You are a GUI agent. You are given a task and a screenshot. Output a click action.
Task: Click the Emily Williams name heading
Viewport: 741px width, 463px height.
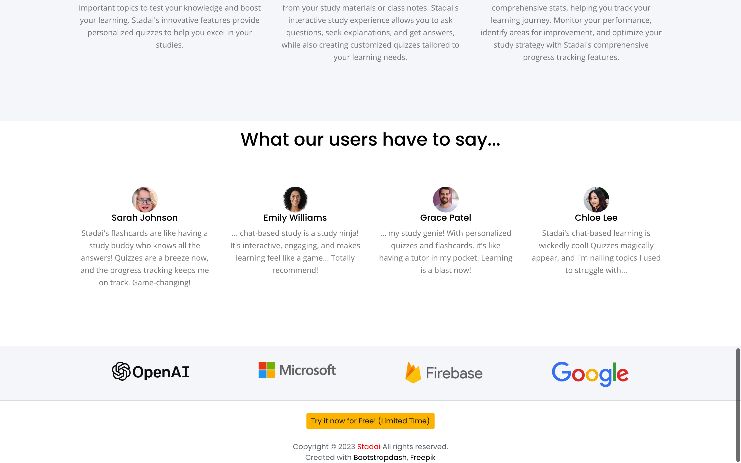[295, 218]
